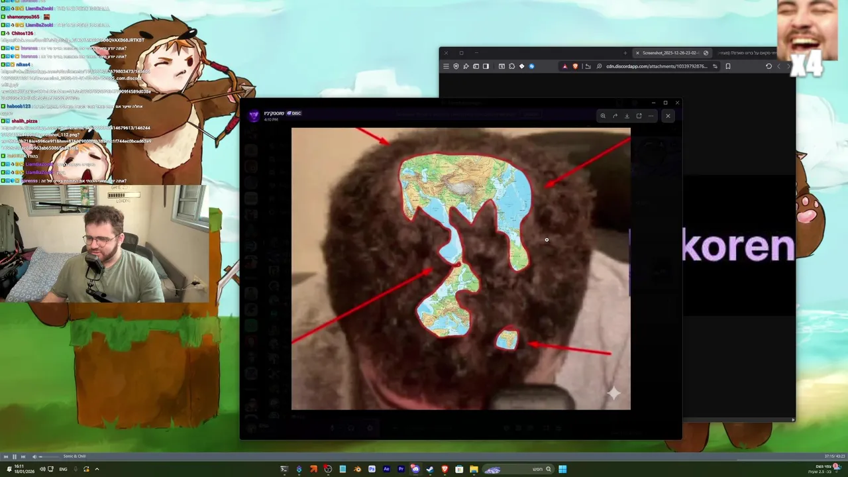
Task: Click username Chitos126 in chat
Action: [22, 33]
